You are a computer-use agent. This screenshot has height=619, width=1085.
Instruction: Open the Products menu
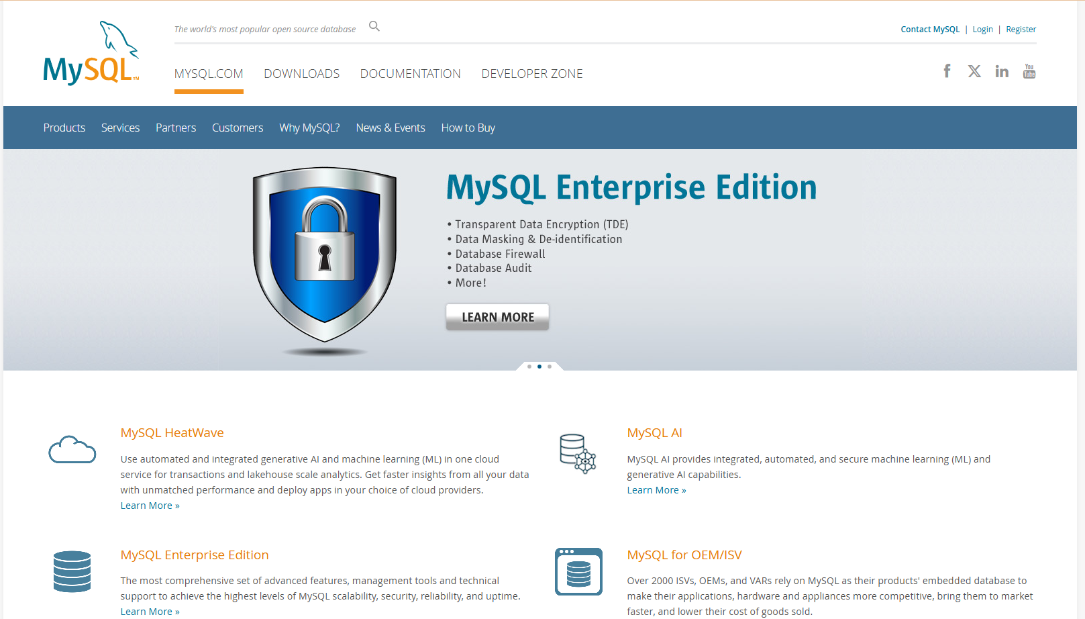64,128
